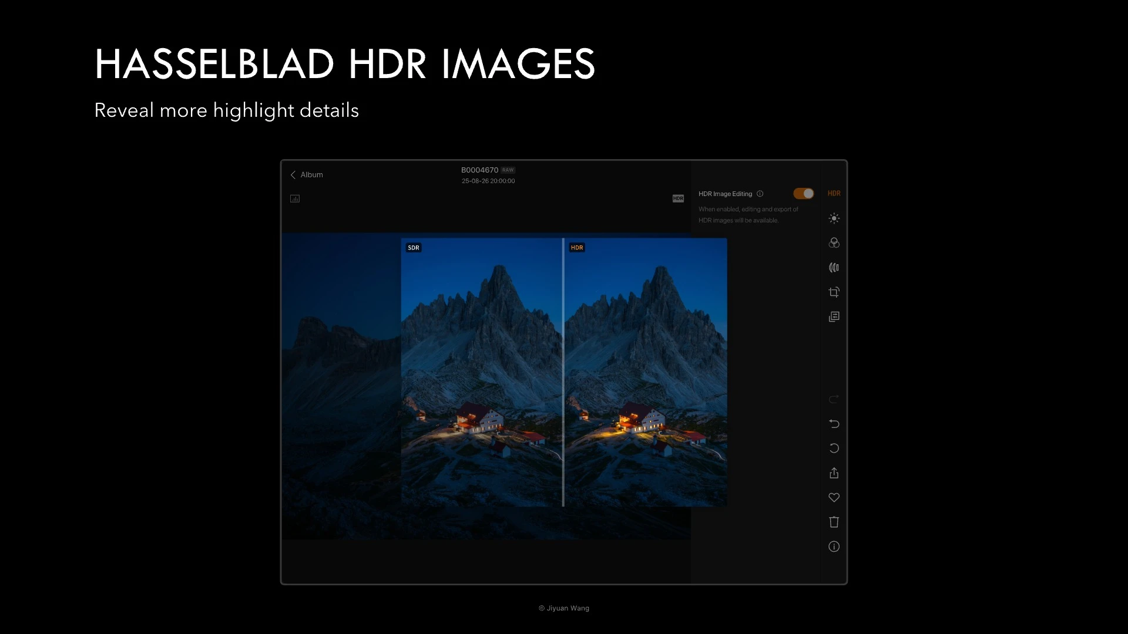Toggle the histogram display icon
Screen dimensions: 1128x634
click(x=295, y=198)
